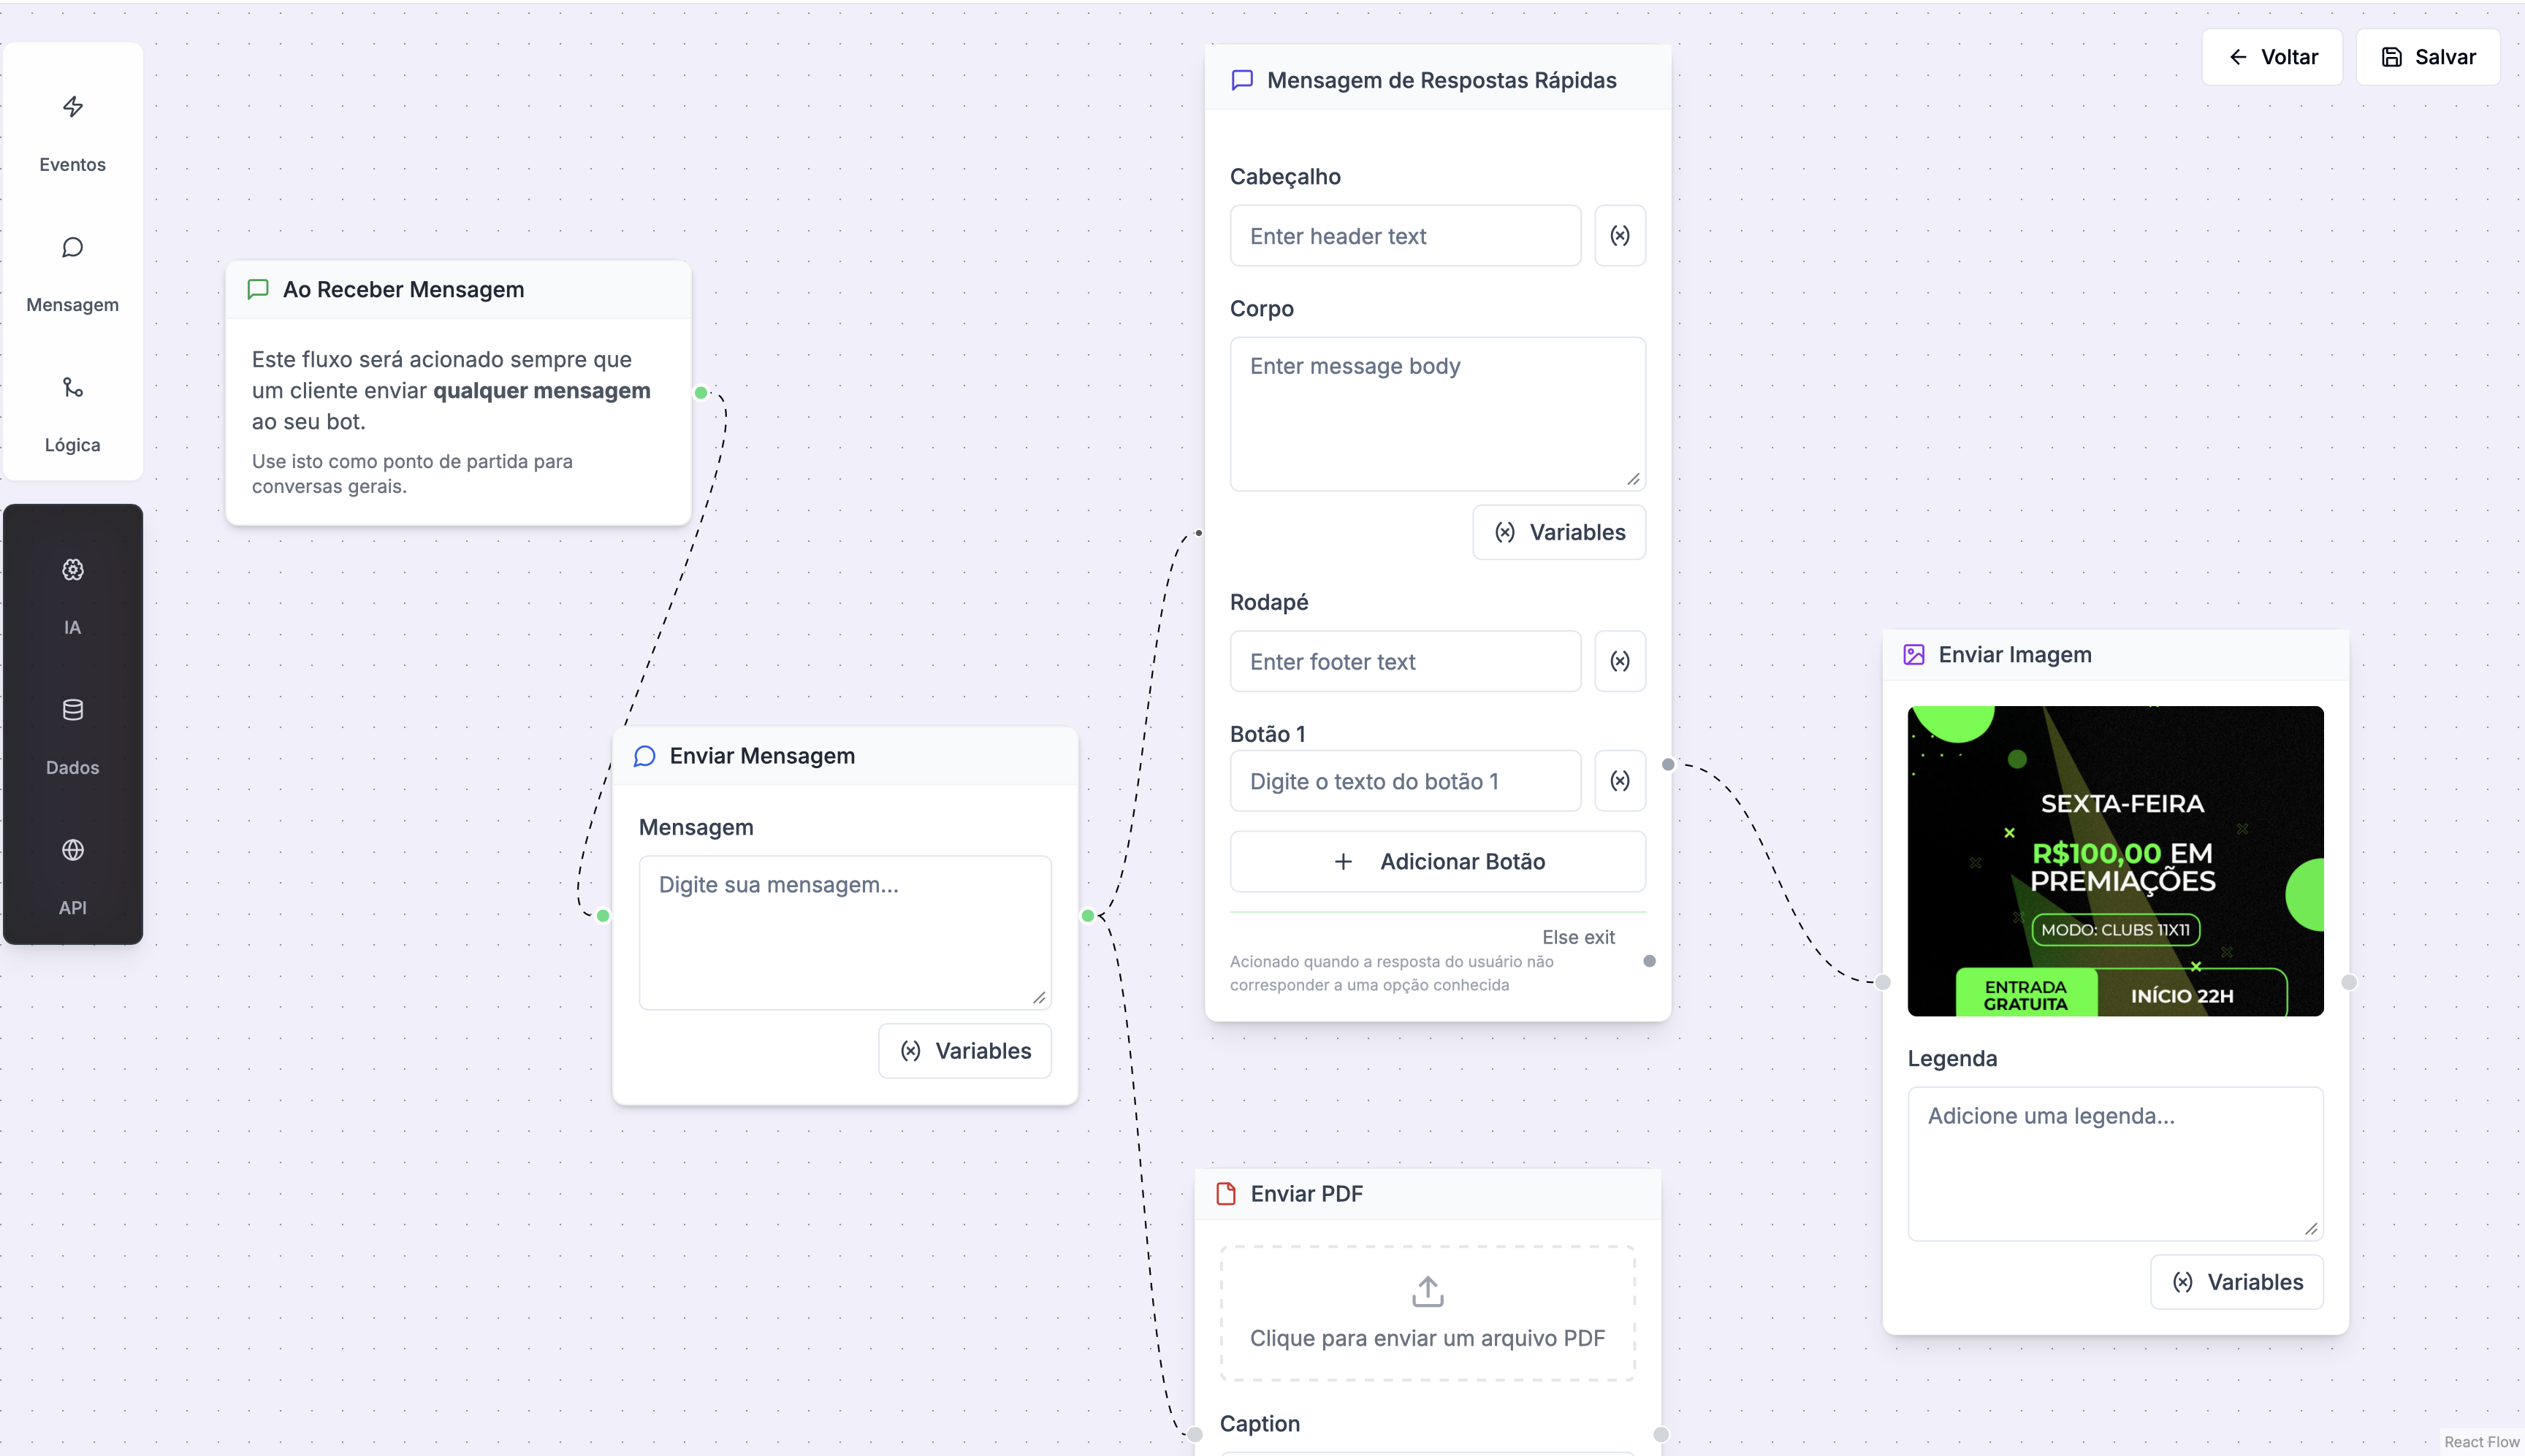Image resolution: width=2525 pixels, height=1456 pixels.
Task: Insert variable next to Rodapé footer field
Action: click(x=1618, y=661)
